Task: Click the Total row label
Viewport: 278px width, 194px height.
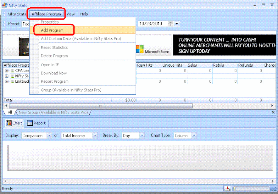Action: point(8,100)
